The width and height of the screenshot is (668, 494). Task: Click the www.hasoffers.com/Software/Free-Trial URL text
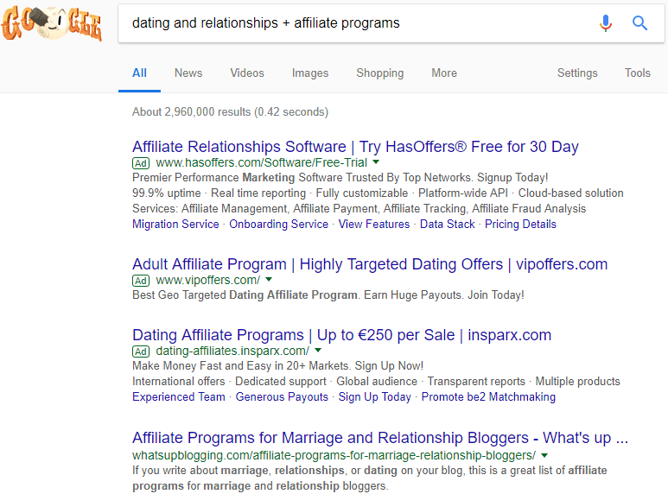[261, 162]
